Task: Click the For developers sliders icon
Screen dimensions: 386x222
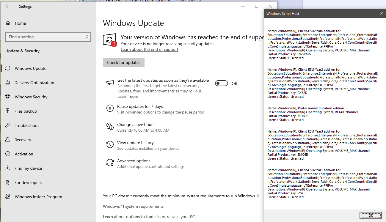Action: (x=8, y=182)
